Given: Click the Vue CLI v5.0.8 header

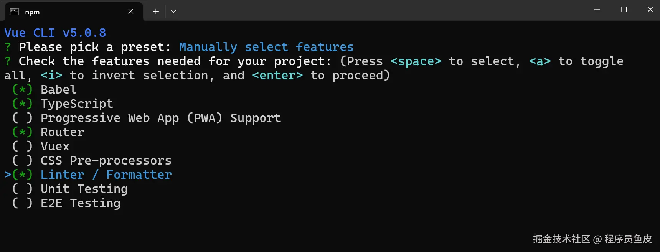Looking at the screenshot, I should [55, 33].
